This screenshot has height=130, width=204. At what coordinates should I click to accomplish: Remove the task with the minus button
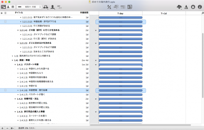[x=7, y=128]
